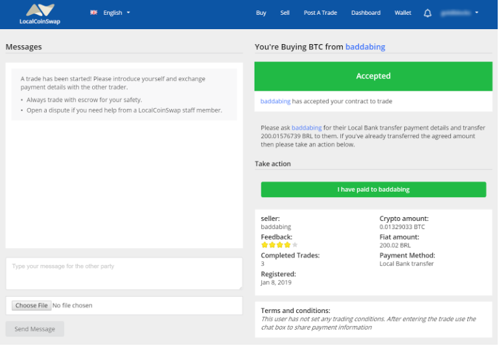Click the Send Message button
The height and width of the screenshot is (348, 499).
tap(35, 329)
